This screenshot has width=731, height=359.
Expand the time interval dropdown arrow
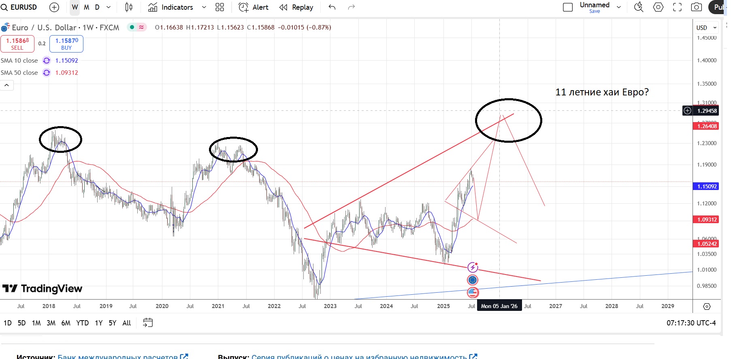click(x=109, y=7)
